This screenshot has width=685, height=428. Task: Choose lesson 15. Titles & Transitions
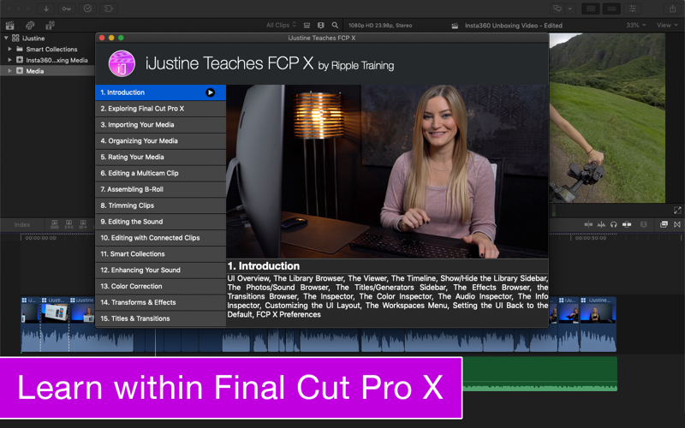(160, 318)
